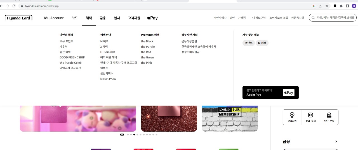Open 소비자보호 포털 link

point(279,18)
